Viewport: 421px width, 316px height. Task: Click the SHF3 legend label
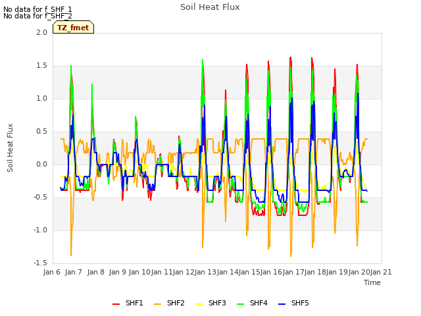click(217, 303)
